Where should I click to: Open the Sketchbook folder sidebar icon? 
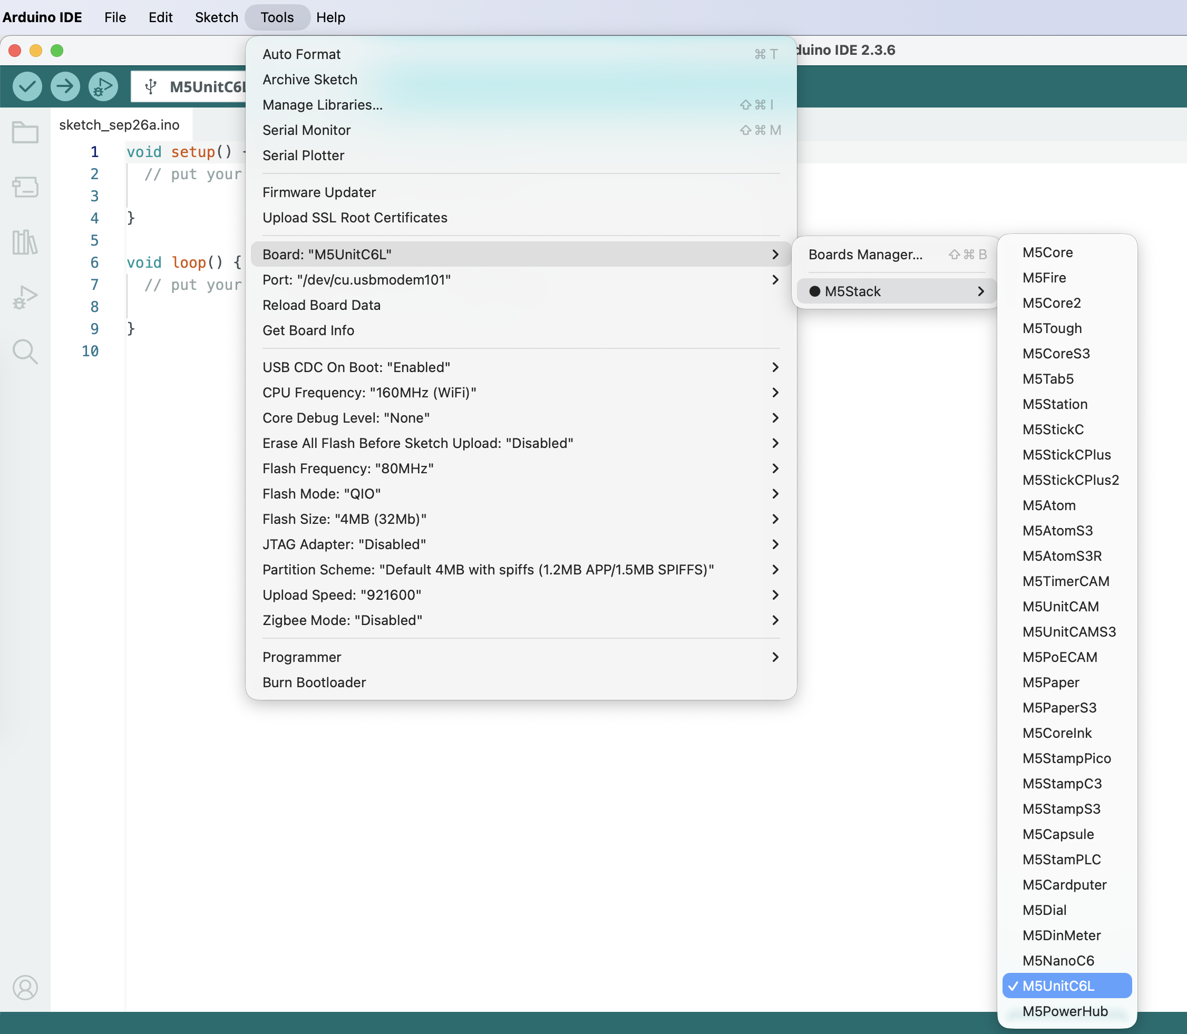tap(25, 133)
